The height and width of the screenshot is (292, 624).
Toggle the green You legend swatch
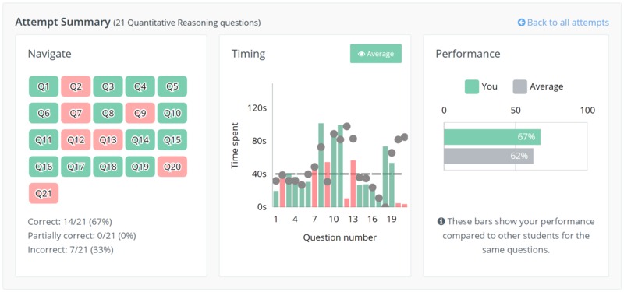[472, 86]
